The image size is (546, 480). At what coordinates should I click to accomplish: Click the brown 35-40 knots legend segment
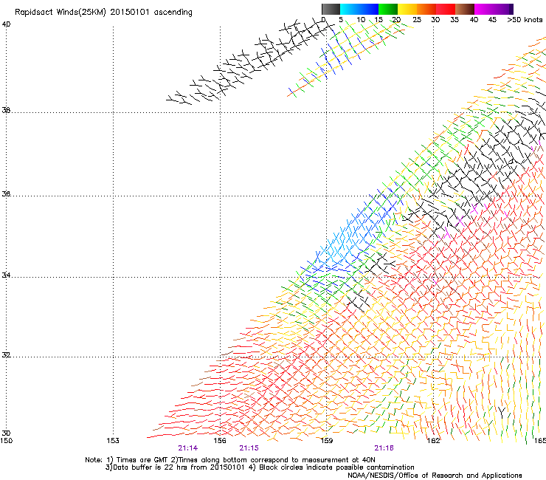[465, 9]
